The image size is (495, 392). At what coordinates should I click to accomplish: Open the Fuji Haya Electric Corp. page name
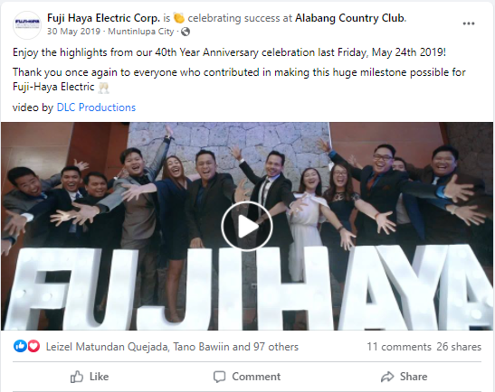point(103,18)
